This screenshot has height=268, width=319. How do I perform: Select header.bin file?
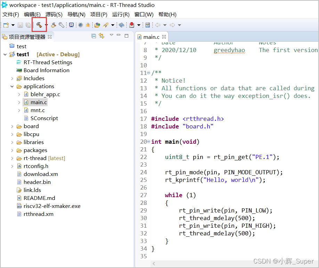[34, 182]
